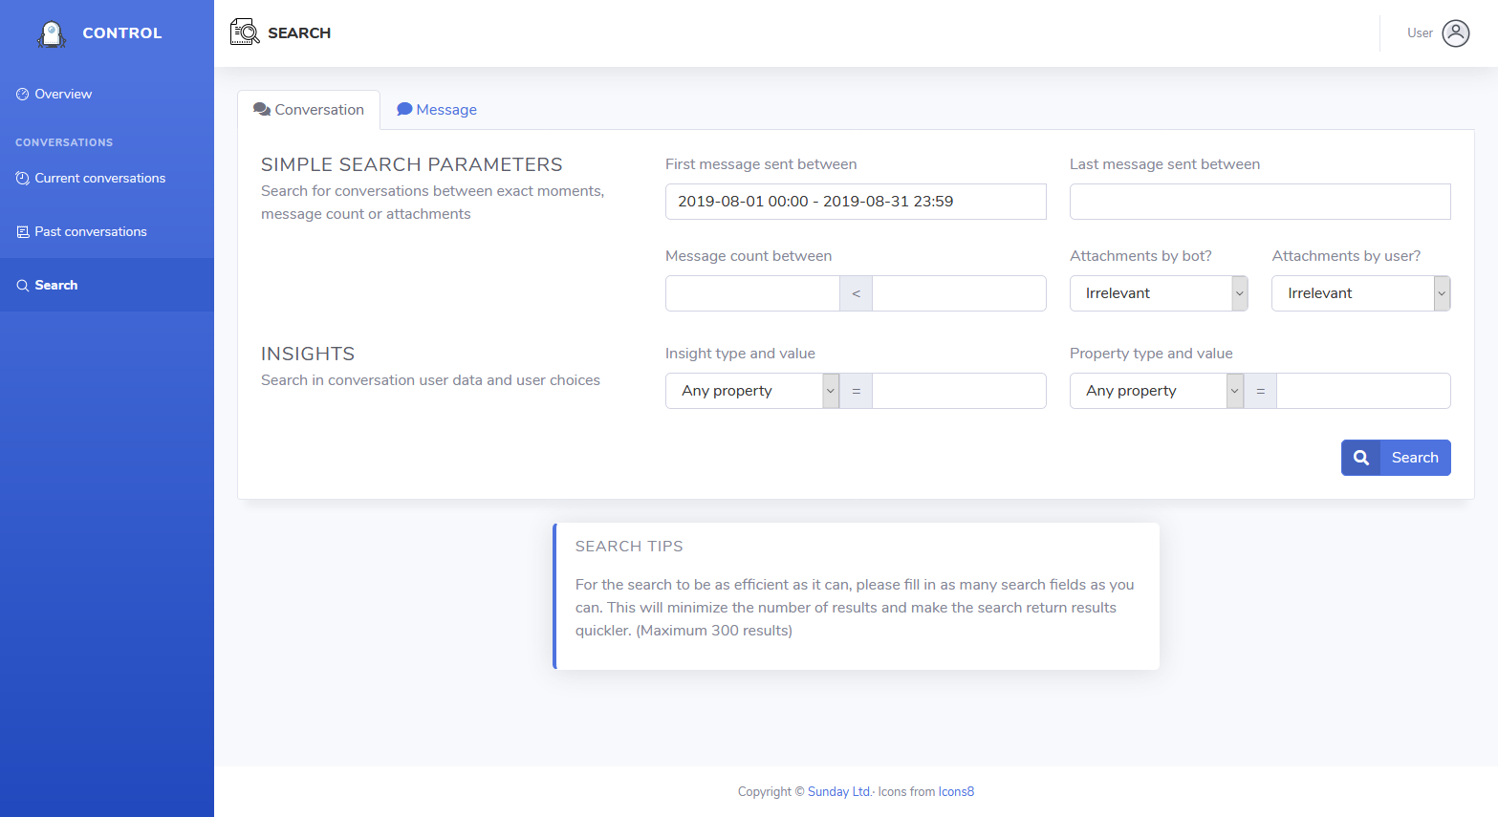Click the user avatar icon
The height and width of the screenshot is (817, 1498).
1455,33
